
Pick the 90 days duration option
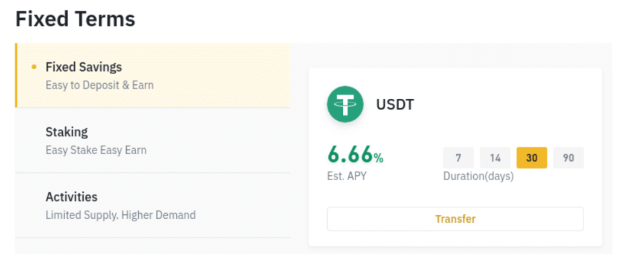coord(569,158)
